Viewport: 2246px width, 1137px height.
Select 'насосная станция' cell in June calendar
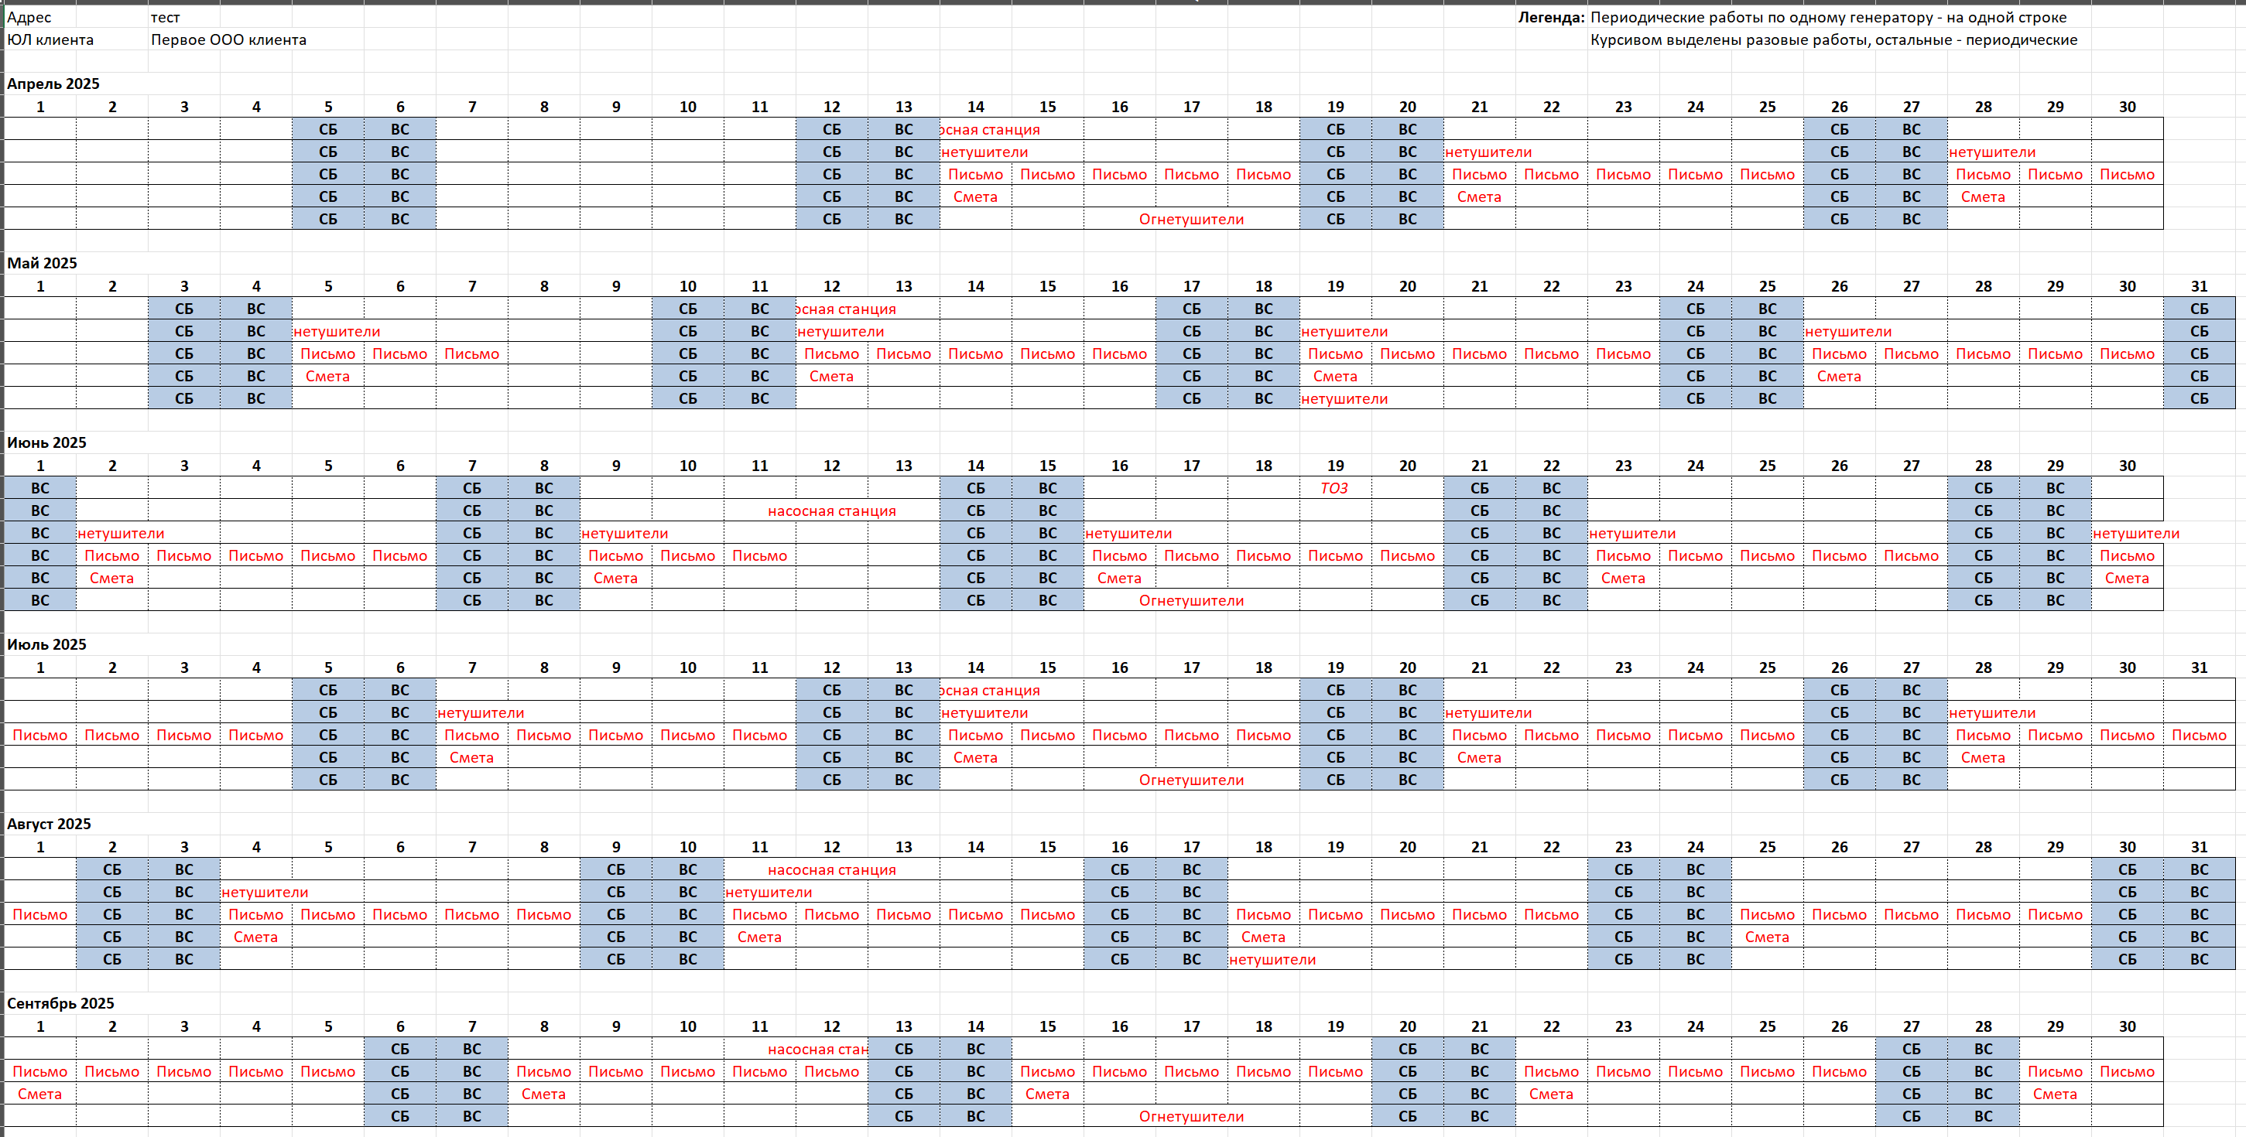[831, 511]
